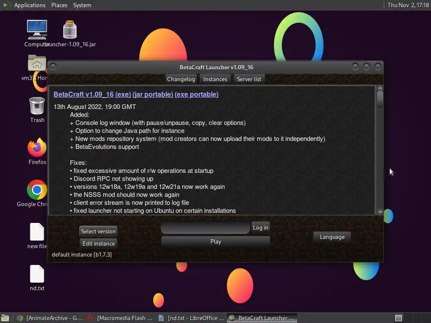Click the window menu button in BetaCraft title bar
This screenshot has width=431, height=323.
point(53,67)
